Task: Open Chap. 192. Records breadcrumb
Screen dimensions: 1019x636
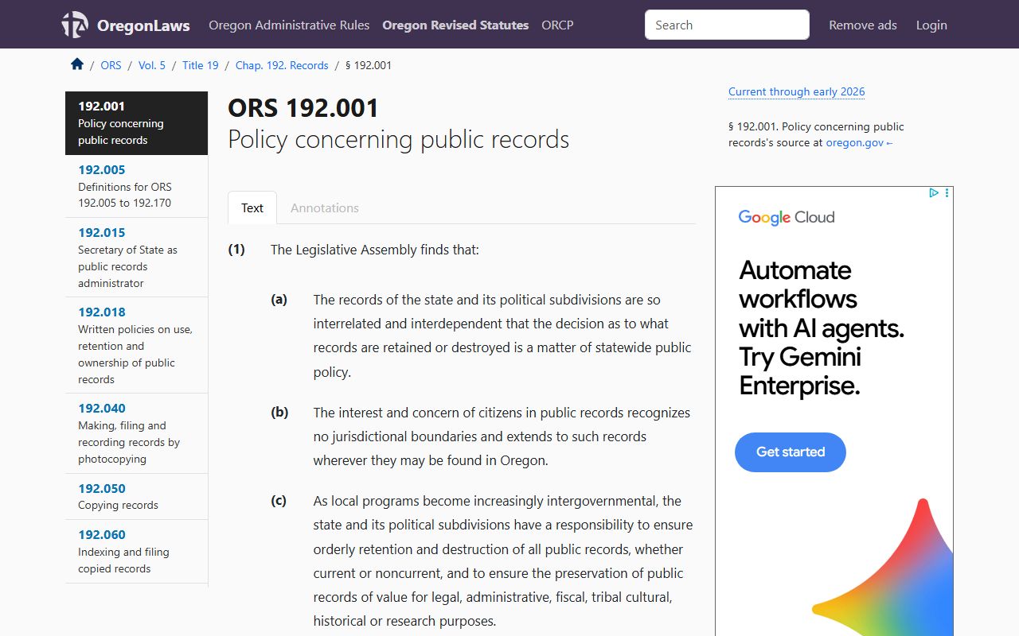Action: point(282,65)
